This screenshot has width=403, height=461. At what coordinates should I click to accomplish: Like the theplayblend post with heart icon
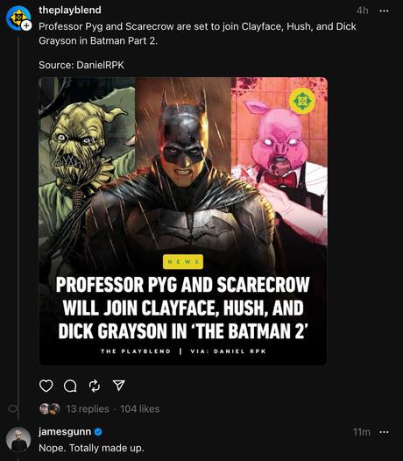point(46,386)
